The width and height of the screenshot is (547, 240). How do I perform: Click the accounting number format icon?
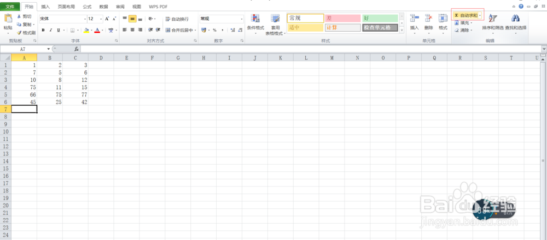pyautogui.click(x=203, y=30)
